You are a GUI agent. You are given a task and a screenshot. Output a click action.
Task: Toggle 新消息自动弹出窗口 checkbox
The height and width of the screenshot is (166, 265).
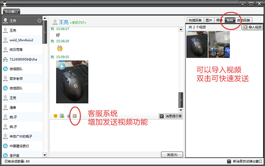229,162
